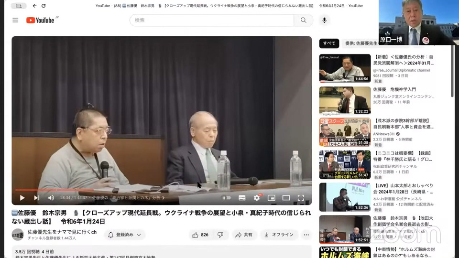Open title 【LIVE】山本太郎とおしゃべり会

pyautogui.click(x=403, y=189)
